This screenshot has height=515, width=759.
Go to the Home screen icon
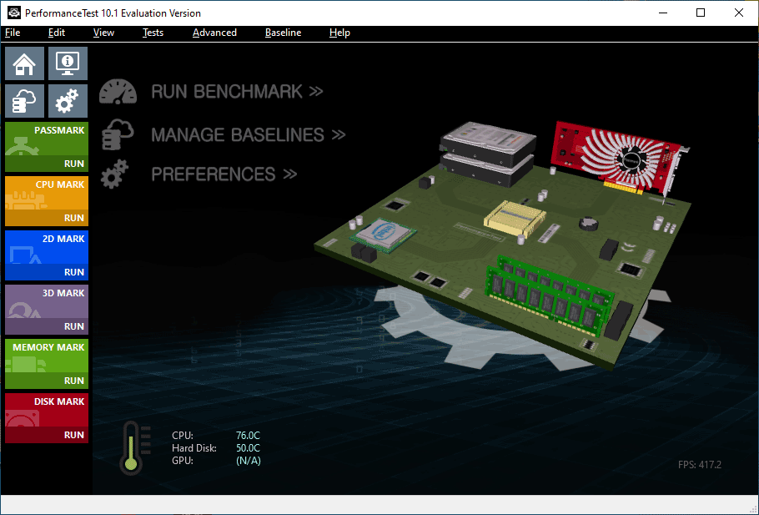click(25, 63)
